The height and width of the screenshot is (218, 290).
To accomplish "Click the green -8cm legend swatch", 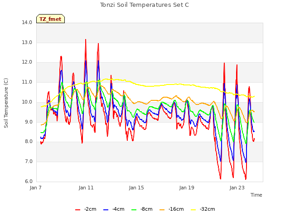I will tap(134, 210).
